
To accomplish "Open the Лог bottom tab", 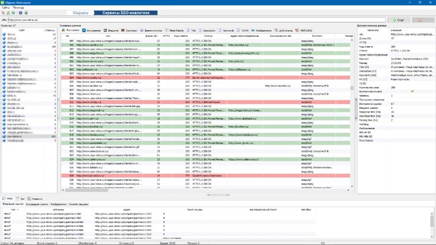I will (x=21, y=199).
